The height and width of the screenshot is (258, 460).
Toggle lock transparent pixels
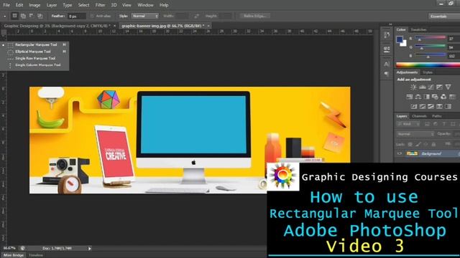tap(410, 144)
